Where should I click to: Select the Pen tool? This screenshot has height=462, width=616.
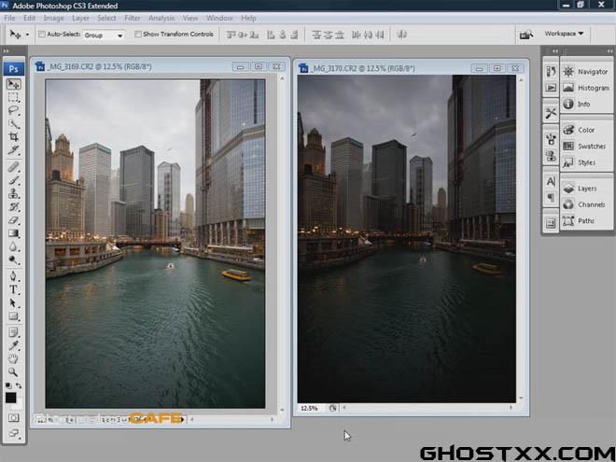coord(13,276)
